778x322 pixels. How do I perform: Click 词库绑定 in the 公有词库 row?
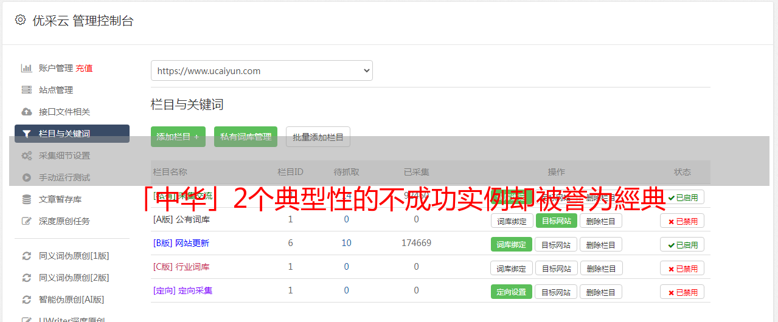(512, 221)
